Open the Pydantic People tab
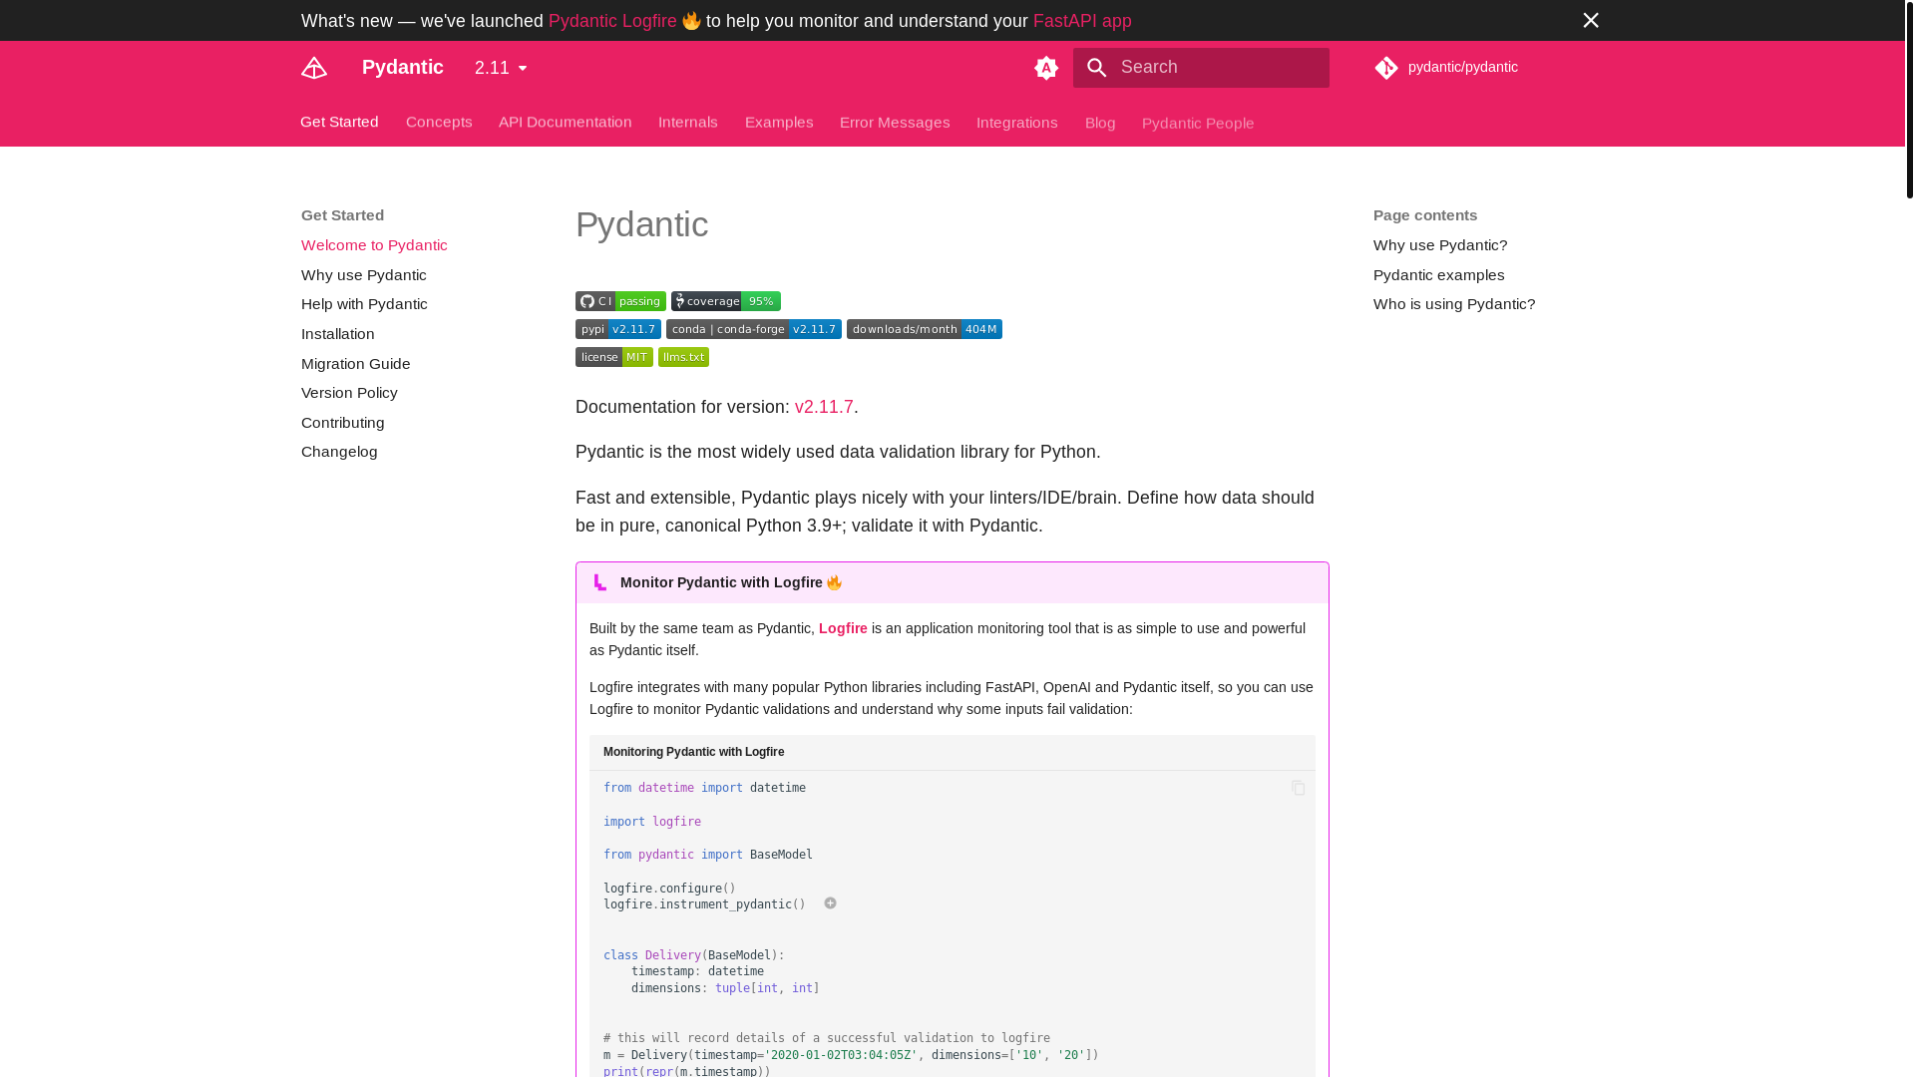Viewport: 1915px width, 1077px height. coord(1198,123)
